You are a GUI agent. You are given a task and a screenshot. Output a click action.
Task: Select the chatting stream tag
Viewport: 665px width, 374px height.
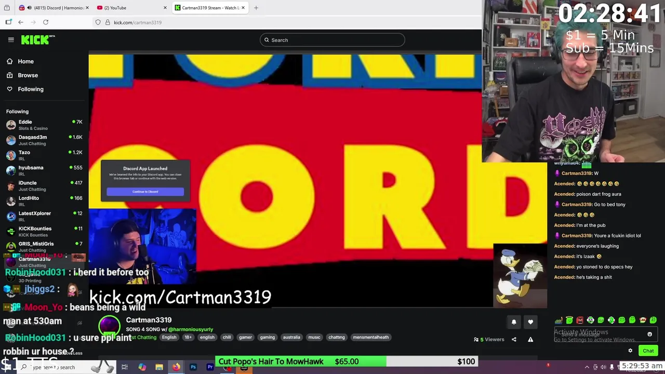(x=336, y=337)
